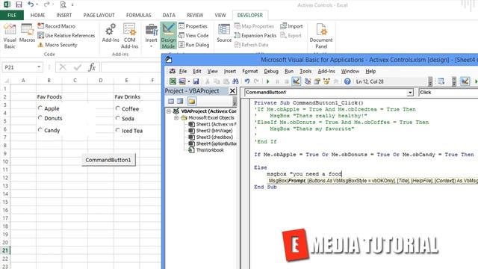Open the CommandButton1 object dropdown
This screenshot has width=478, height=269.
(x=410, y=93)
